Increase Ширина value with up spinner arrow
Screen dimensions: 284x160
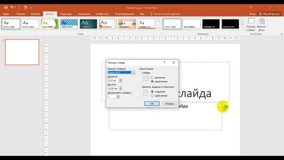tap(120, 80)
